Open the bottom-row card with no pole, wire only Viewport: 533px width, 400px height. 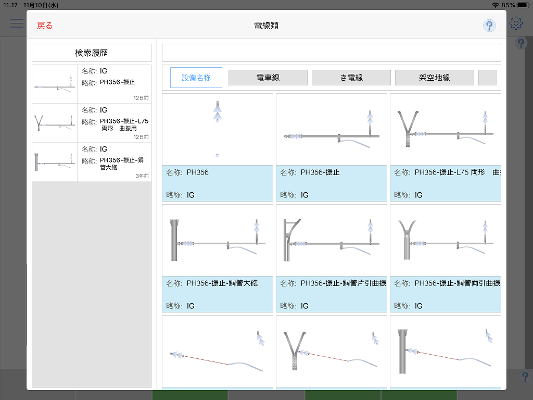[x=218, y=353]
